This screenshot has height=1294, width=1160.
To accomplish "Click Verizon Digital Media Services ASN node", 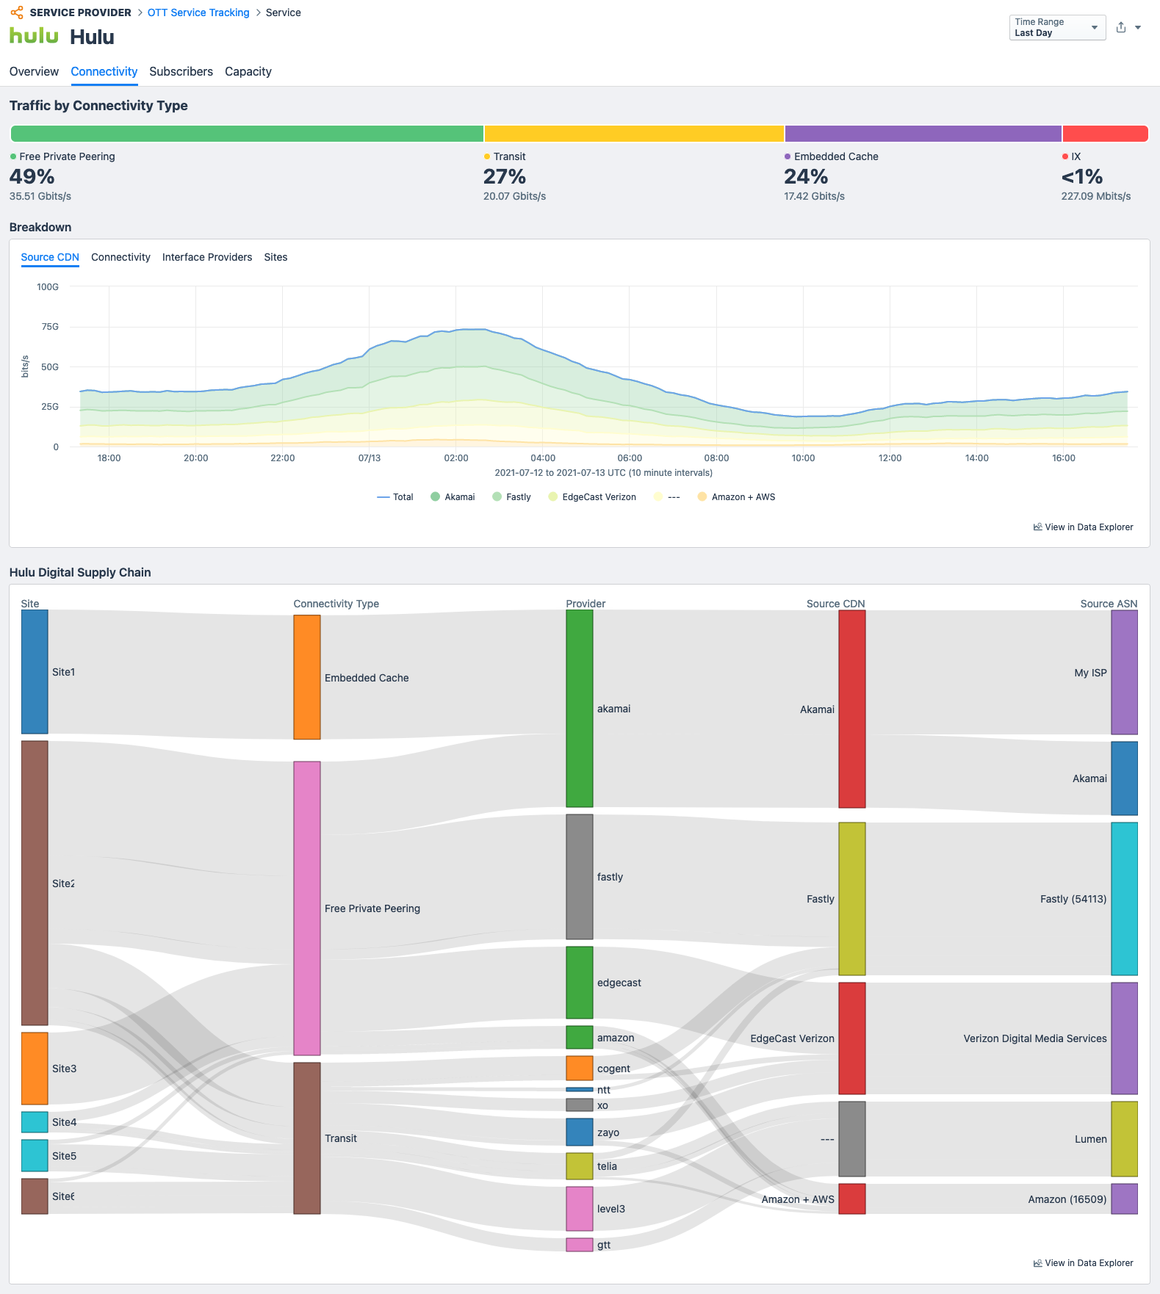I will pyautogui.click(x=1125, y=1038).
